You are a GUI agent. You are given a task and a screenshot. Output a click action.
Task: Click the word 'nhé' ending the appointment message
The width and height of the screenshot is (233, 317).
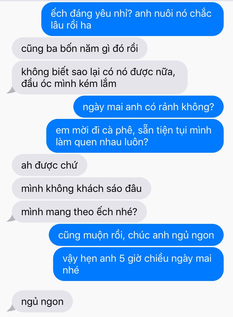click(x=71, y=270)
